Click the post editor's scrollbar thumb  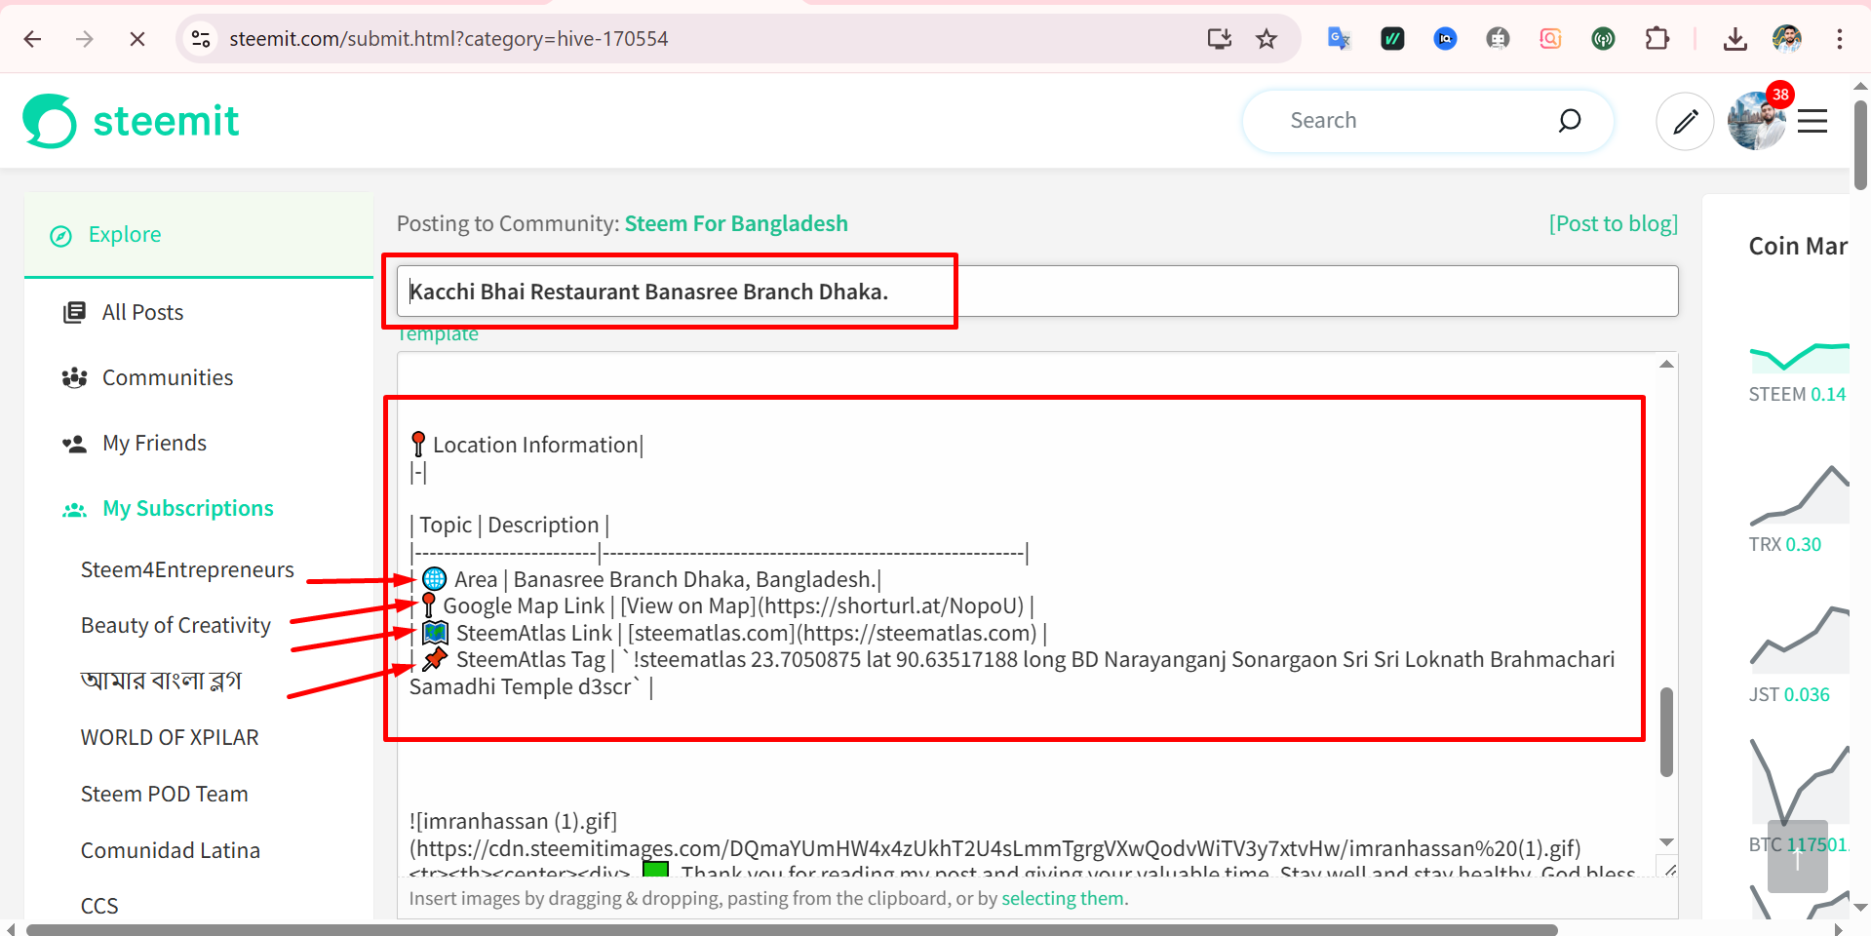click(x=1666, y=732)
